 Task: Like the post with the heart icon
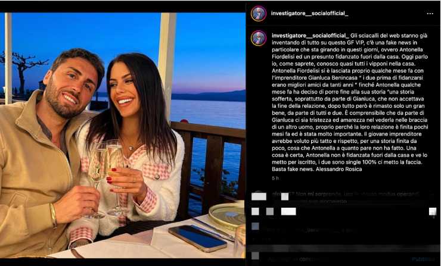255,211
